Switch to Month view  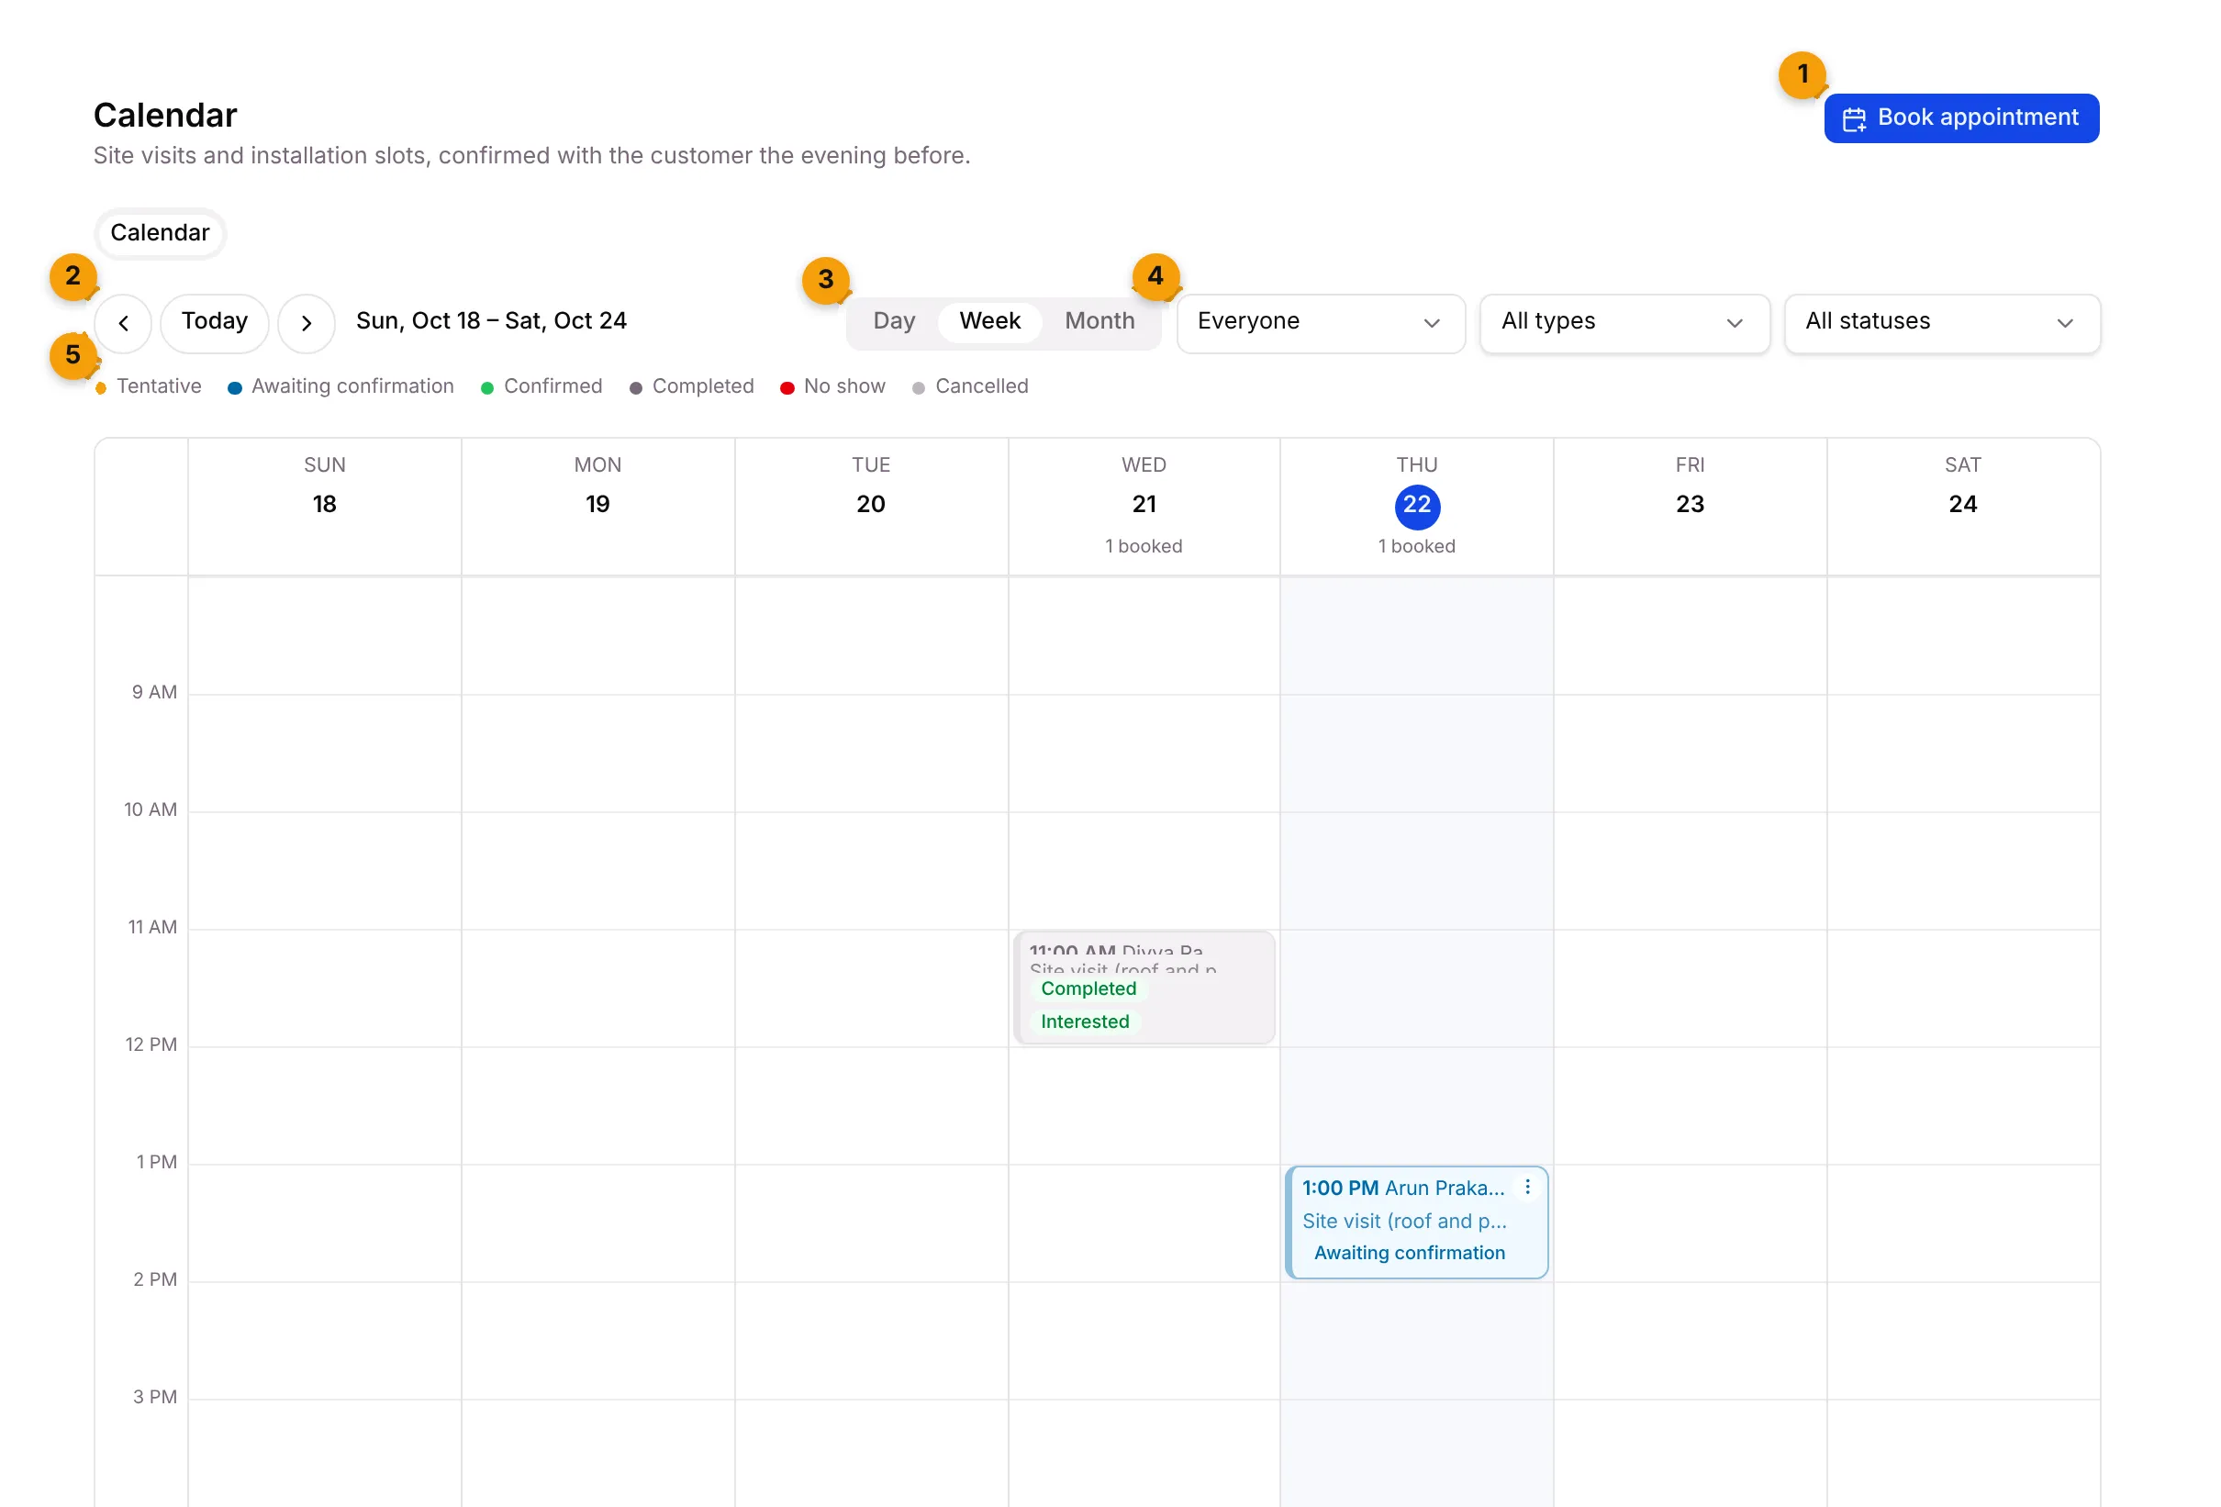1099,322
